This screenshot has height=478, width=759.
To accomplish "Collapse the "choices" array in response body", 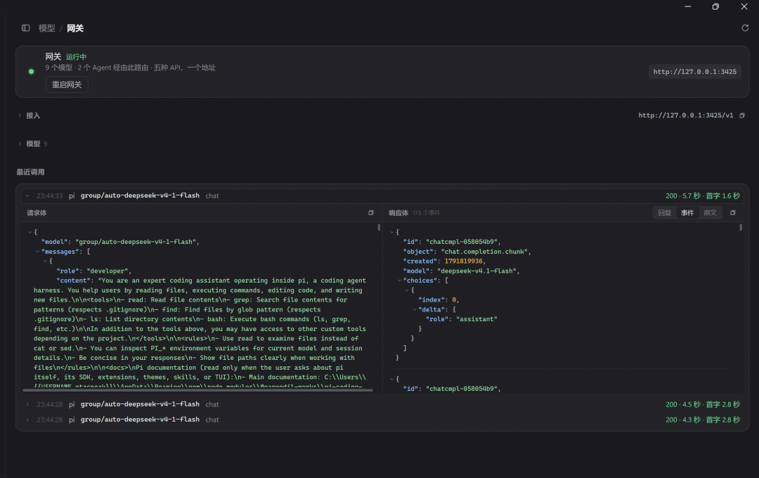I will (x=399, y=280).
